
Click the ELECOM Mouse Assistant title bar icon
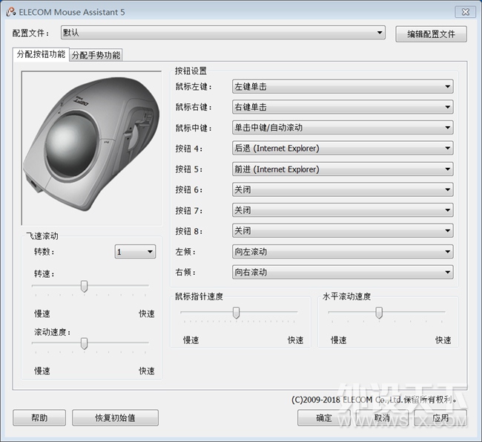pos(11,12)
